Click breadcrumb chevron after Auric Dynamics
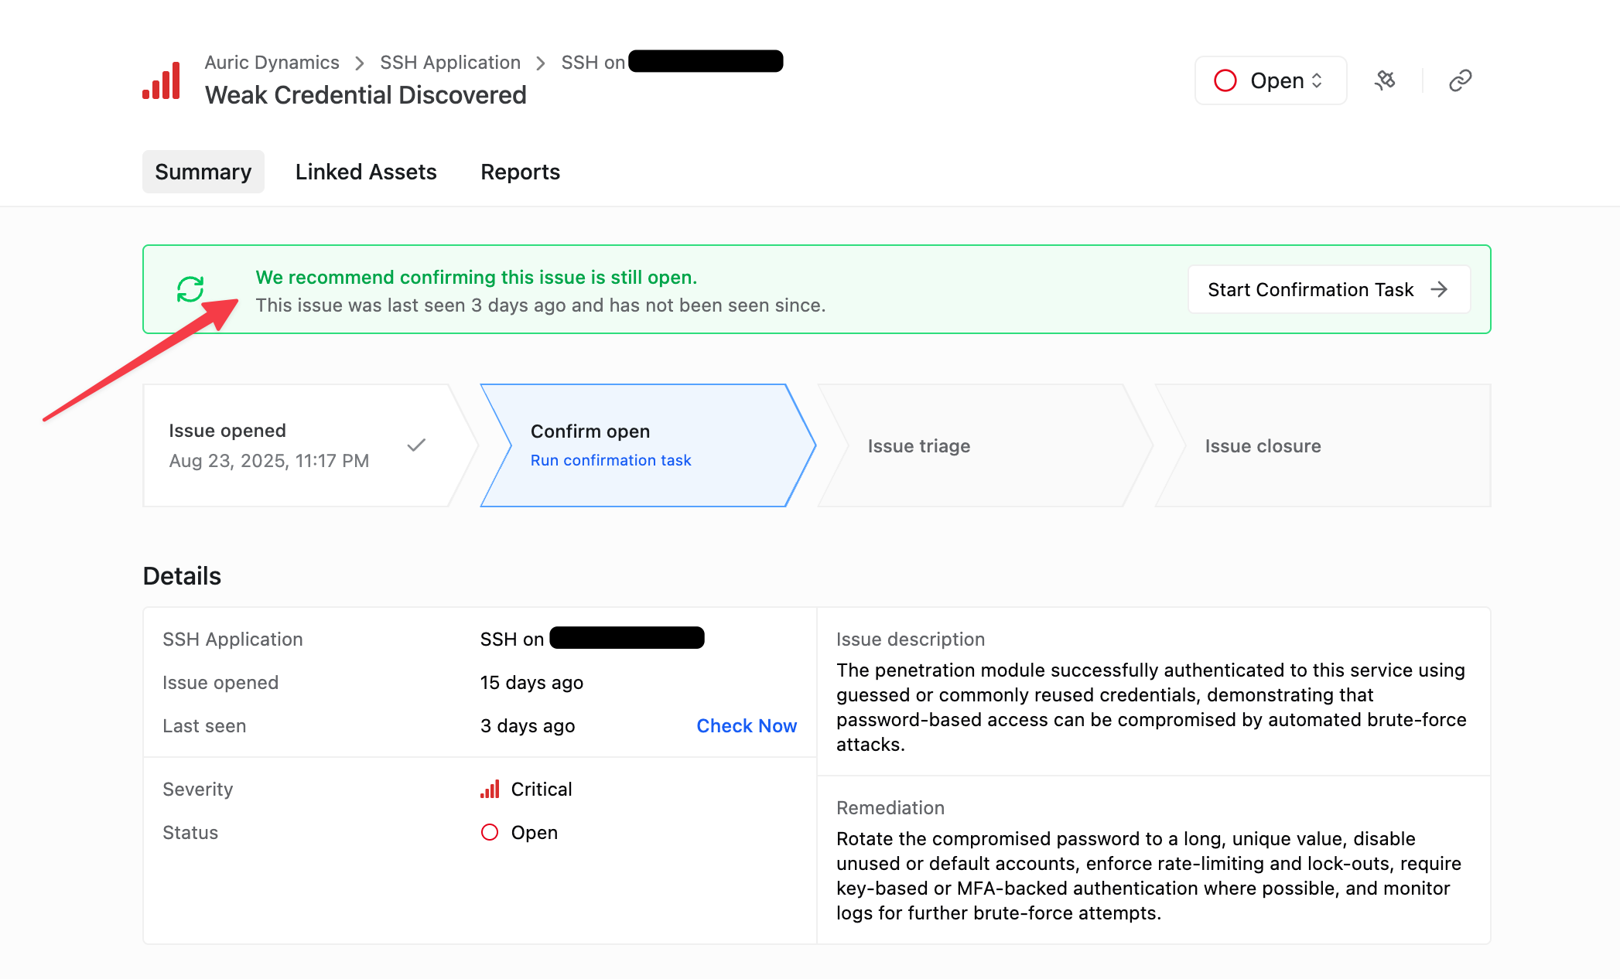1620x979 pixels. [360, 63]
